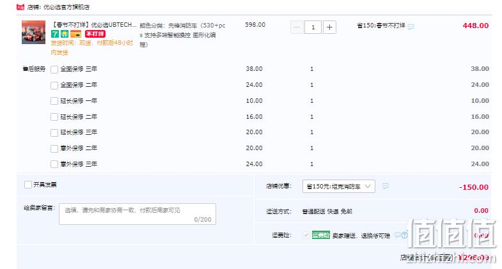Decrease quantity with the minus button
Screen dimensions: 502x269
point(297,27)
